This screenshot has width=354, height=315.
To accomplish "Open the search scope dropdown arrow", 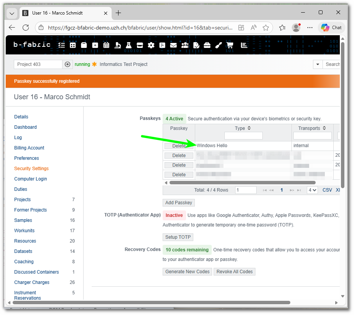I will point(318,64).
